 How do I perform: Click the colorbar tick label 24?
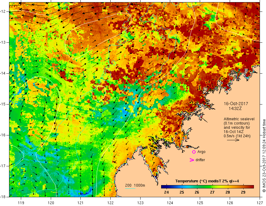(x=167, y=192)
